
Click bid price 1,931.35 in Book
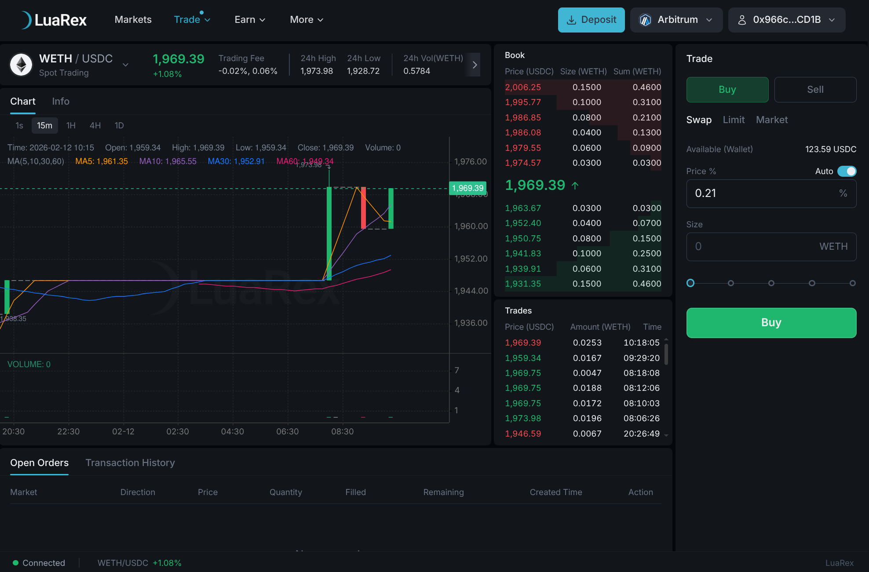point(523,284)
